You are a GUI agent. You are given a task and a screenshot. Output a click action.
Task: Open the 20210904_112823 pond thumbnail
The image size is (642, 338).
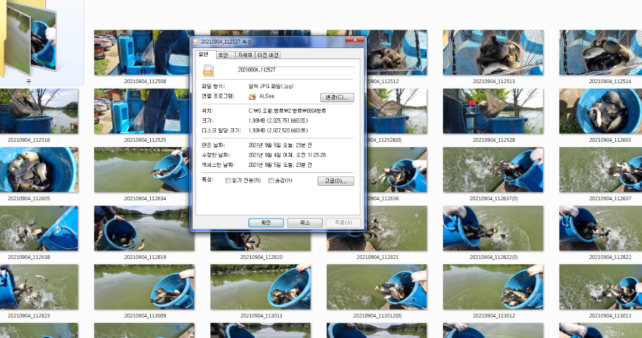pos(39,286)
